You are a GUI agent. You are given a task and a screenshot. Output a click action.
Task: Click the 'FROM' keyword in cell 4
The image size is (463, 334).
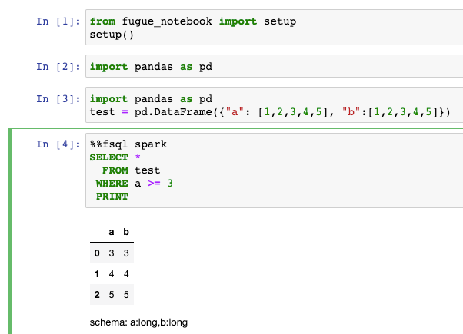[x=115, y=170]
